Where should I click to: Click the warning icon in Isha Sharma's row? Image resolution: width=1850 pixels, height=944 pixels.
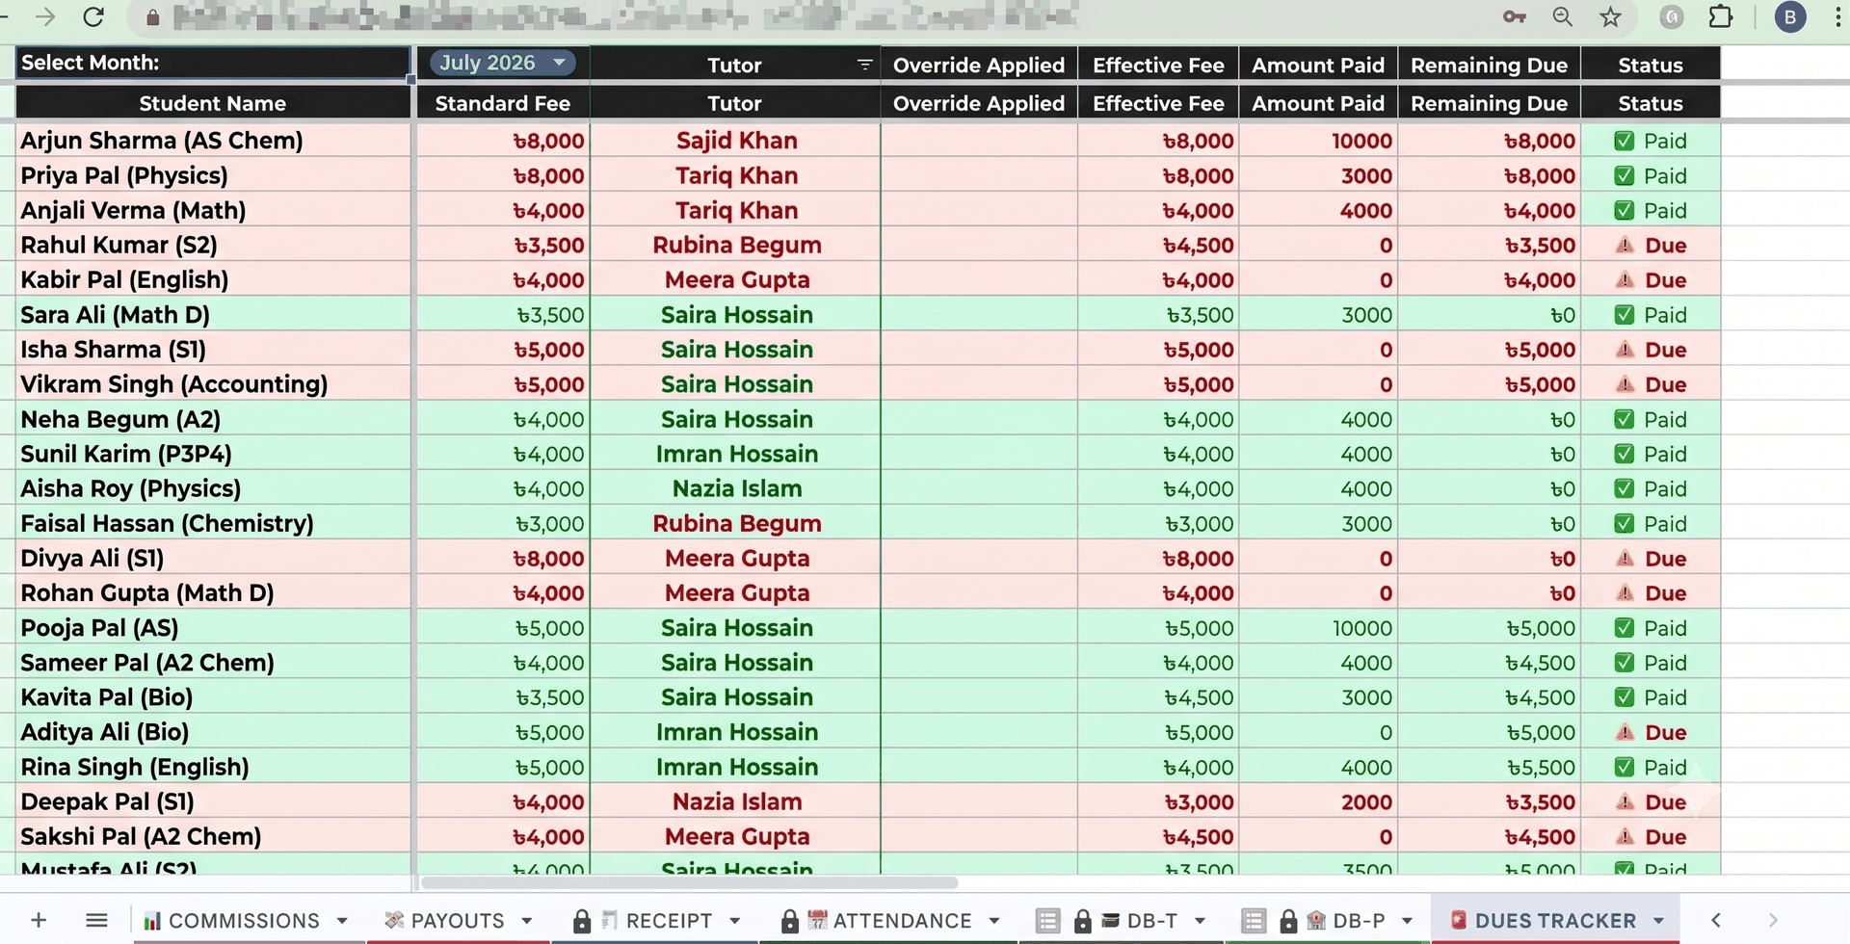coord(1625,349)
